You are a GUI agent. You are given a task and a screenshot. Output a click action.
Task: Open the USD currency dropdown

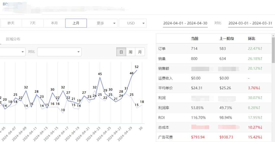point(133,23)
